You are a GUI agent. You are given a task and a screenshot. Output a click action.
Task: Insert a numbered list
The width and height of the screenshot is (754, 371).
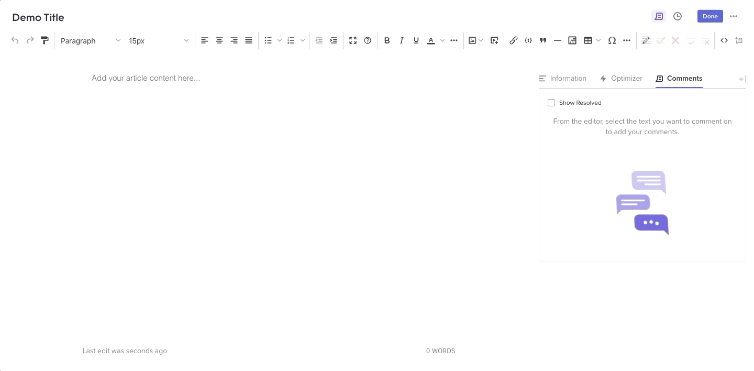pyautogui.click(x=291, y=40)
